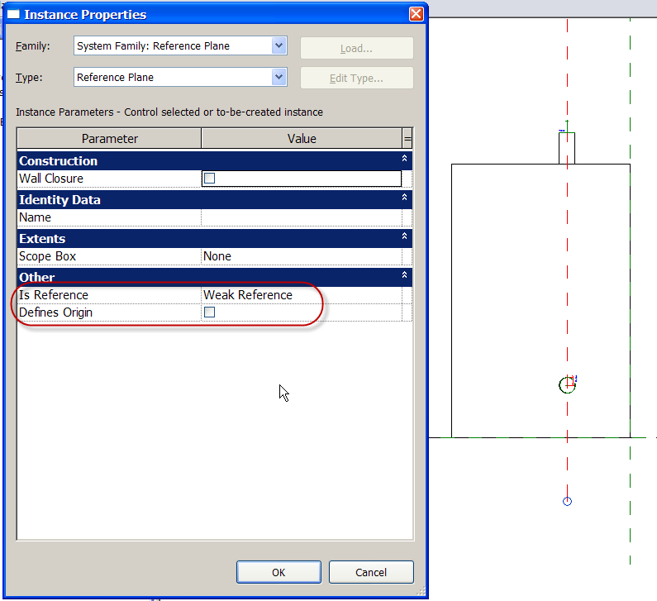The width and height of the screenshot is (657, 601).
Task: Click the Name value field
Action: pos(302,217)
